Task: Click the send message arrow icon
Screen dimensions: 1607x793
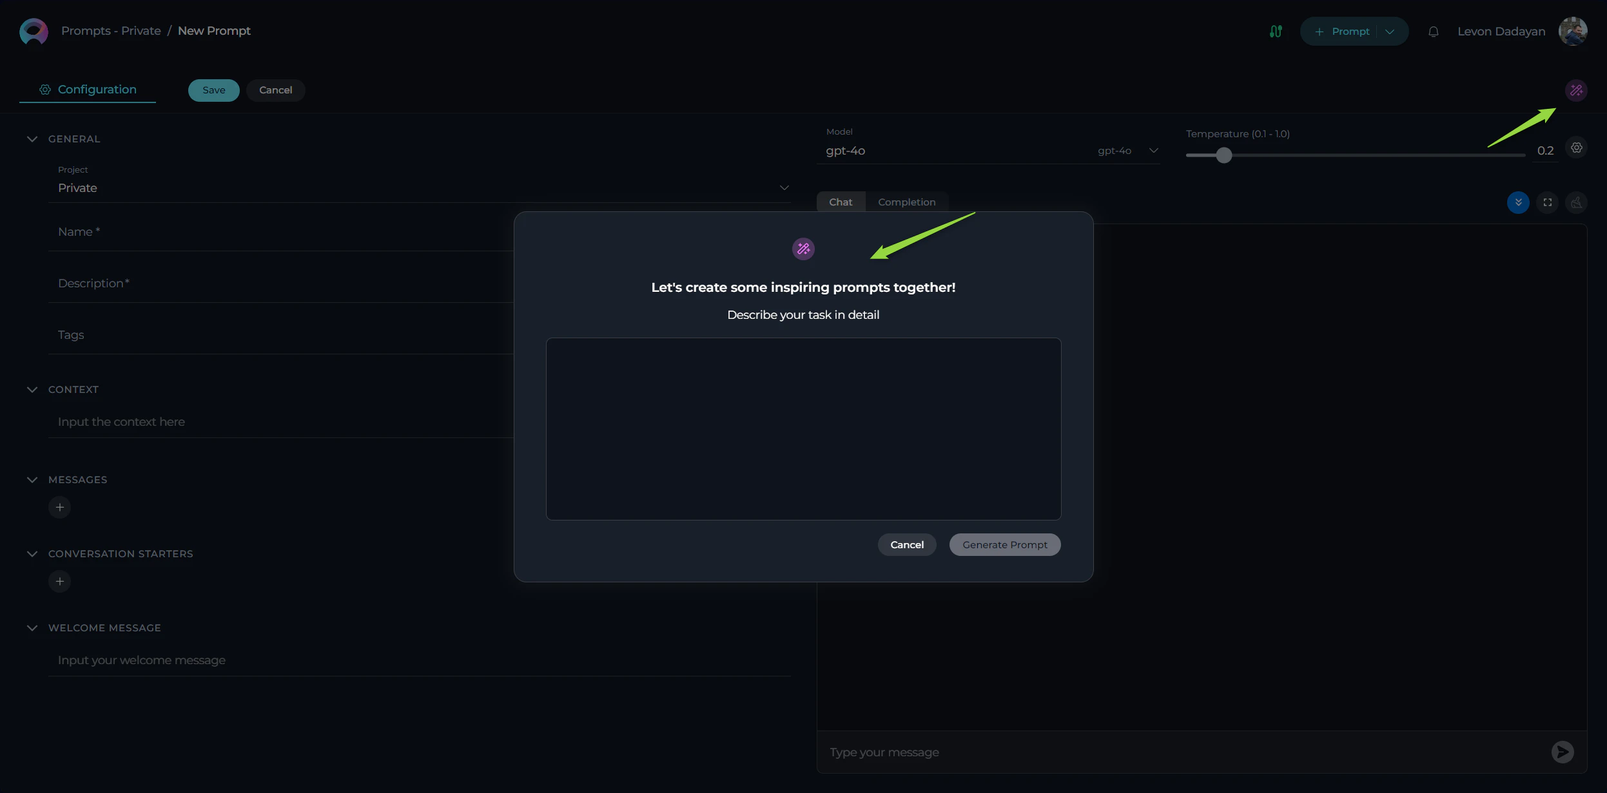Action: [x=1563, y=752]
